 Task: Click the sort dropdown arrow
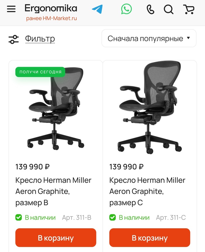(x=188, y=38)
